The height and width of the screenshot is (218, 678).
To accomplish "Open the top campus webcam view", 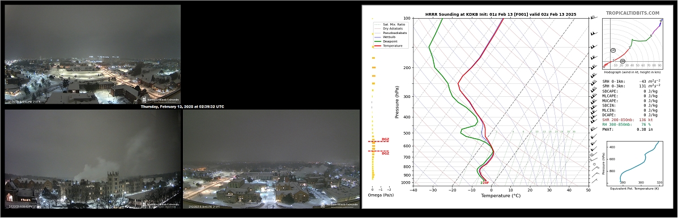I will 92,54.
